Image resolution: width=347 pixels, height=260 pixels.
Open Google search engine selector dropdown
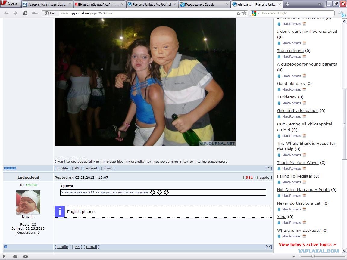point(256,13)
